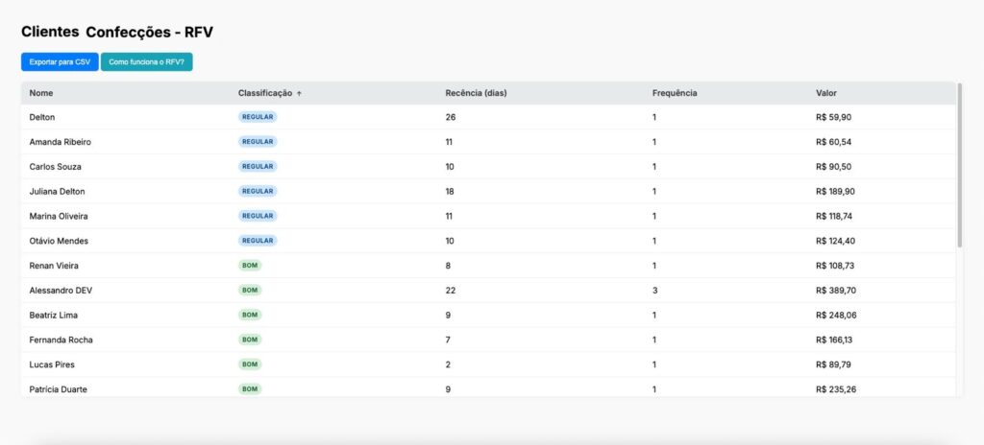Screen dimensions: 984x445
Task: Click Renan Vieira's BOM badge
Action: click(x=250, y=265)
